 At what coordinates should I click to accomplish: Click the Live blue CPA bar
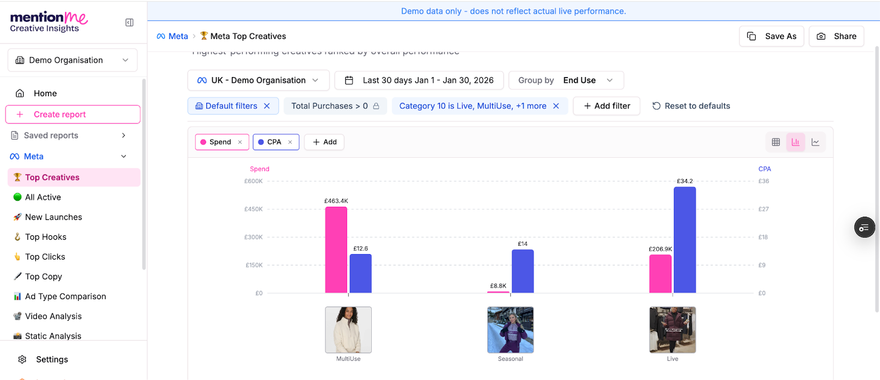pyautogui.click(x=685, y=240)
